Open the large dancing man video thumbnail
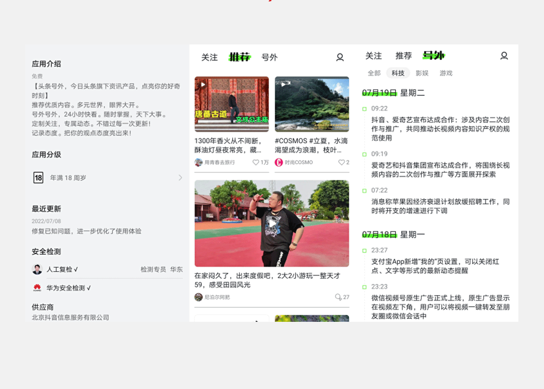The image size is (544, 389). tap(272, 223)
